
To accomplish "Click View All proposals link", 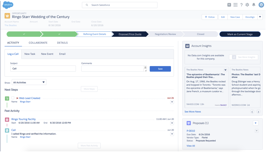I will (191, 146).
